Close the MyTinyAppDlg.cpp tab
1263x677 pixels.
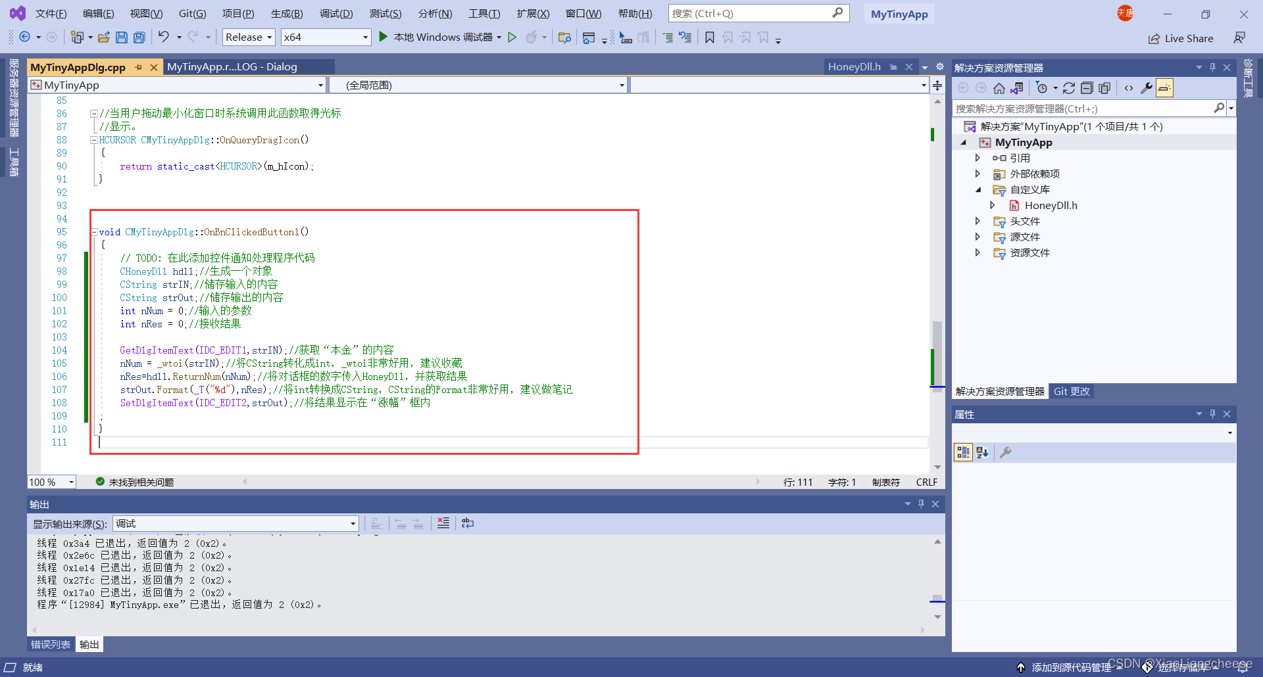(153, 67)
